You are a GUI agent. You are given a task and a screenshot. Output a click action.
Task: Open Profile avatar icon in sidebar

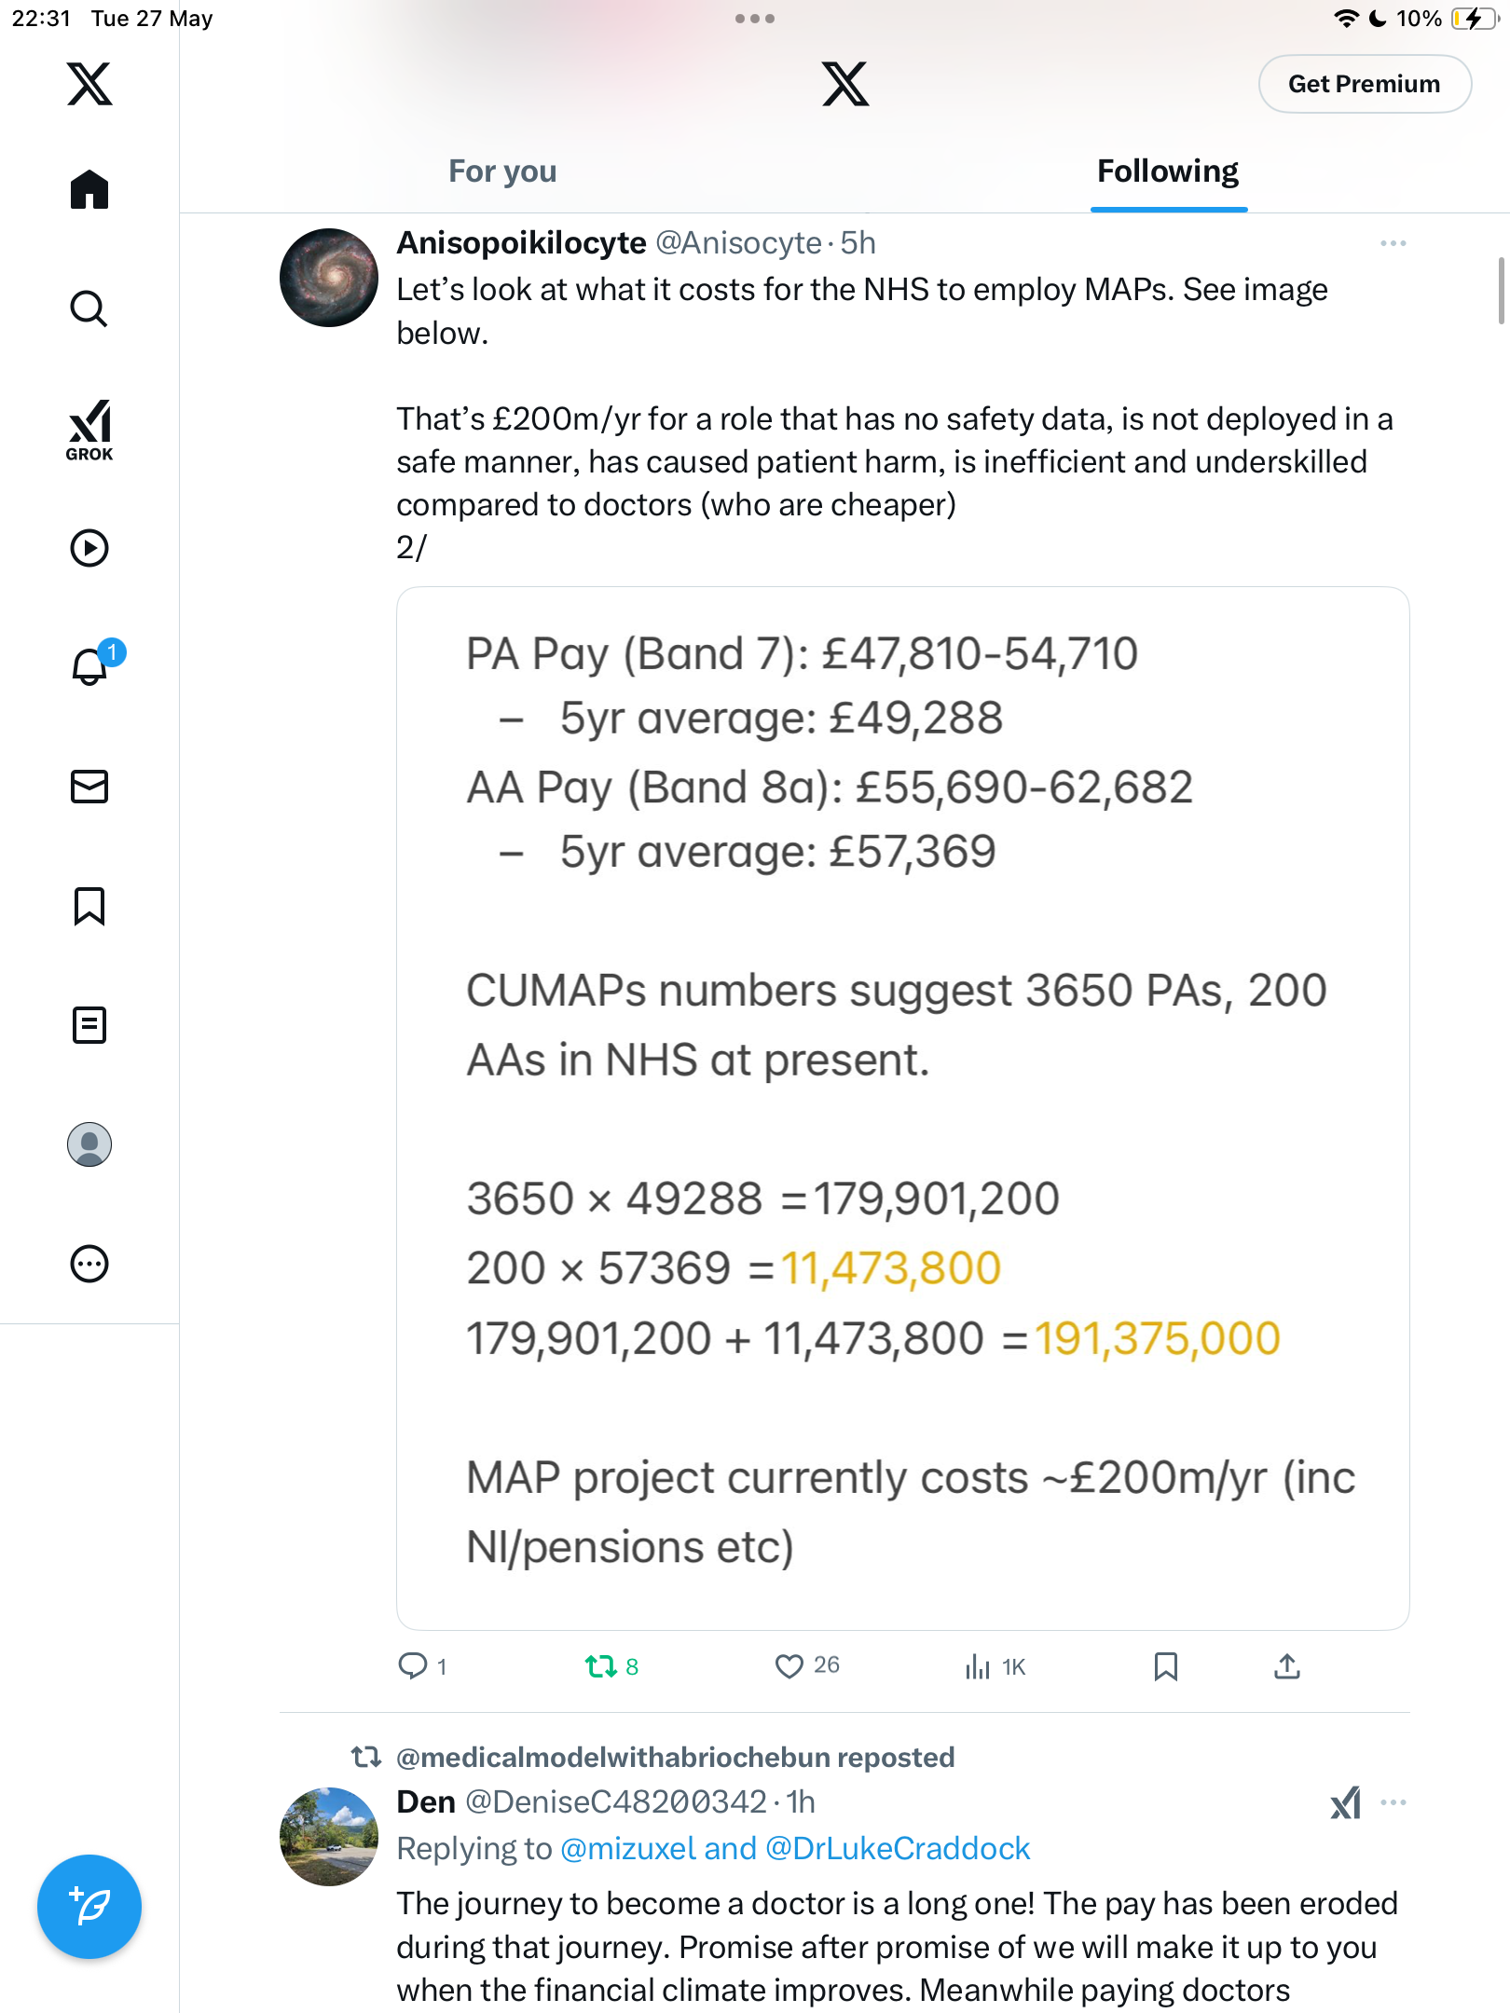[89, 1144]
